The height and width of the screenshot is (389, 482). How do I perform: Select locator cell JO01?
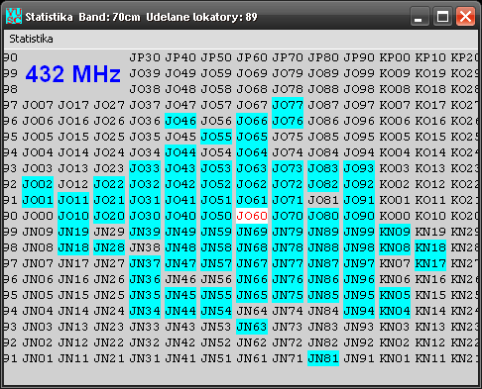click(x=38, y=200)
